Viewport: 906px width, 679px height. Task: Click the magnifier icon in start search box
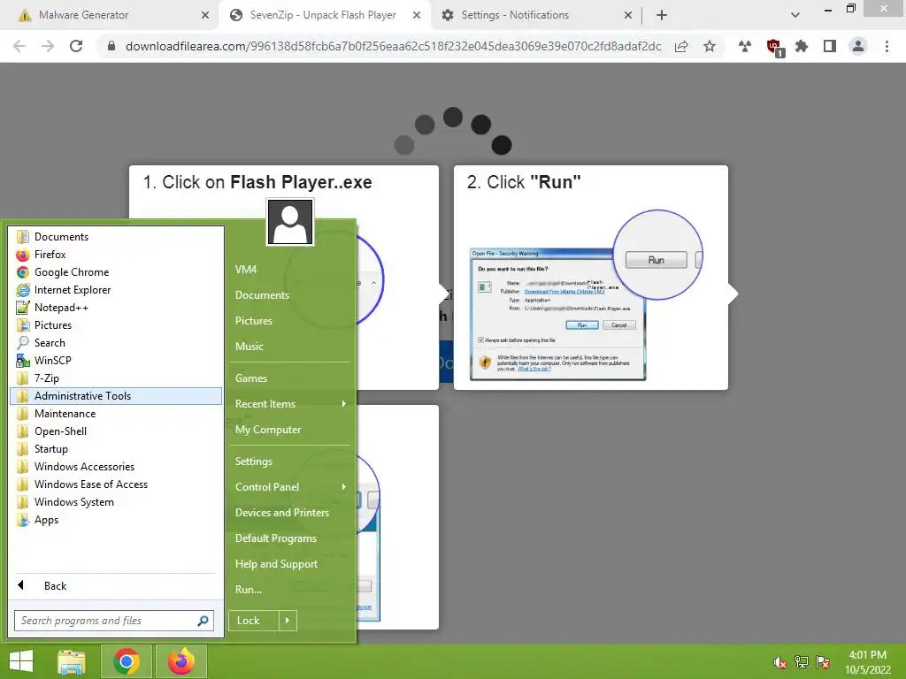click(x=203, y=621)
